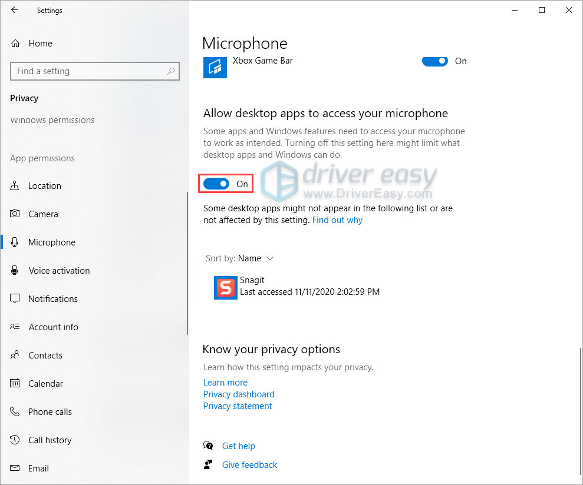Click the back arrow in Settings

click(15, 10)
